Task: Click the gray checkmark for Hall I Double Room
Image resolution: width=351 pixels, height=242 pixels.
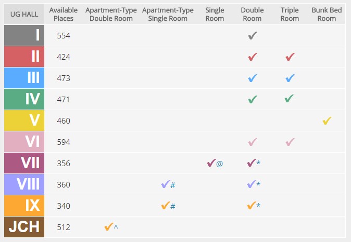Action: pyautogui.click(x=253, y=35)
